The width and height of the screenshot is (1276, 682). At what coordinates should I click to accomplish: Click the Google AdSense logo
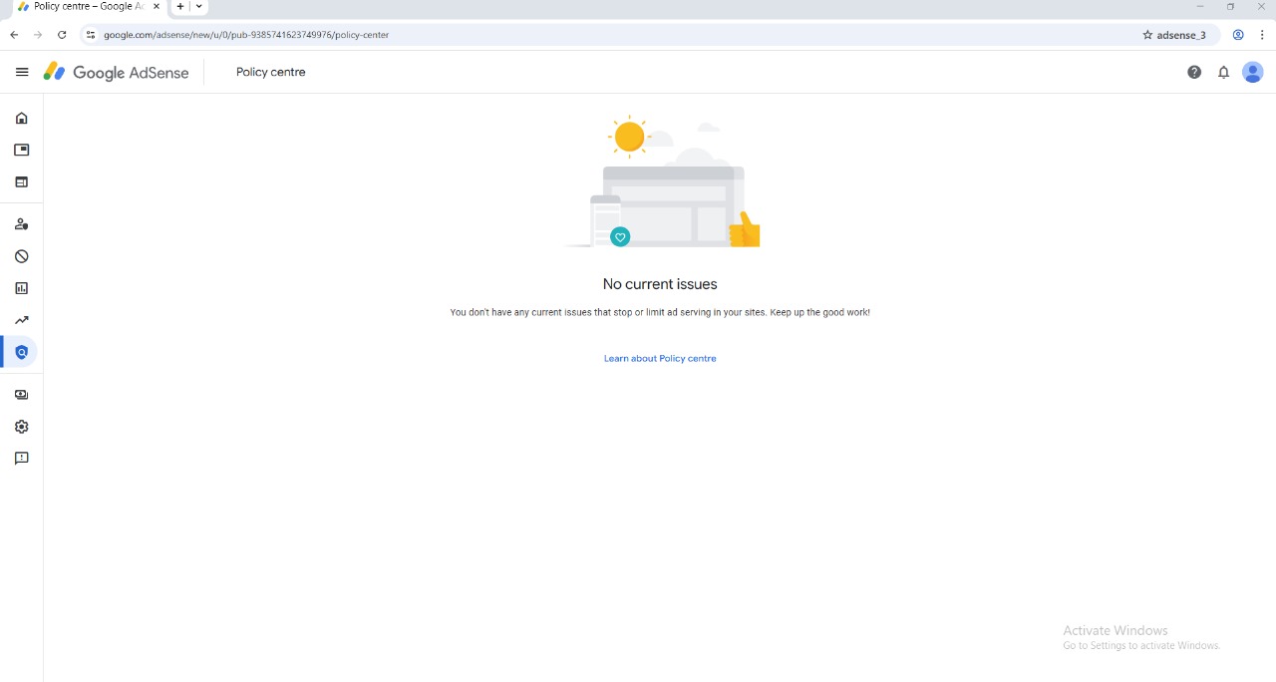click(116, 72)
